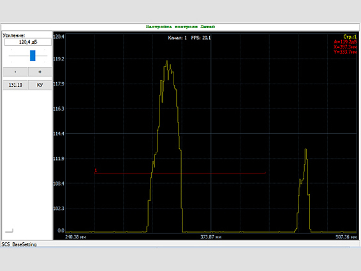Click the 116.3 y-axis label
Viewport: 361px width, 271px height.
pyautogui.click(x=59, y=108)
